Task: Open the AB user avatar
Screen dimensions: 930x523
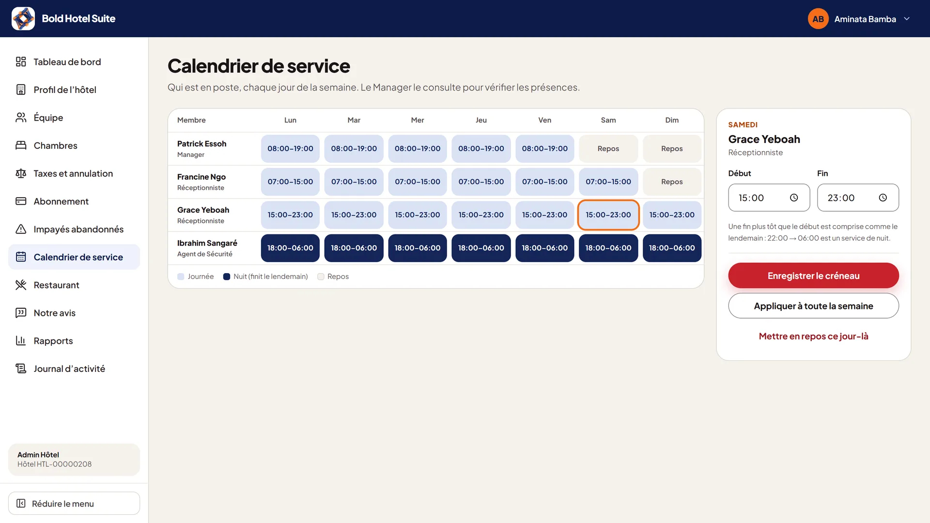Action: point(818,19)
